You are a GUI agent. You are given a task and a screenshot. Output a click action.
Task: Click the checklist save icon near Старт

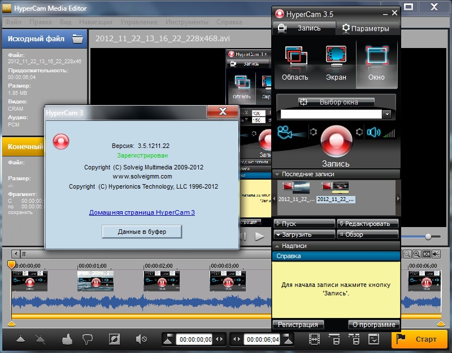tap(373, 339)
